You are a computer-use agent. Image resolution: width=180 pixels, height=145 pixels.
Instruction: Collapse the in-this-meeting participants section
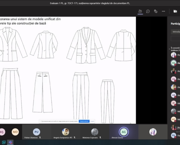[169, 49]
